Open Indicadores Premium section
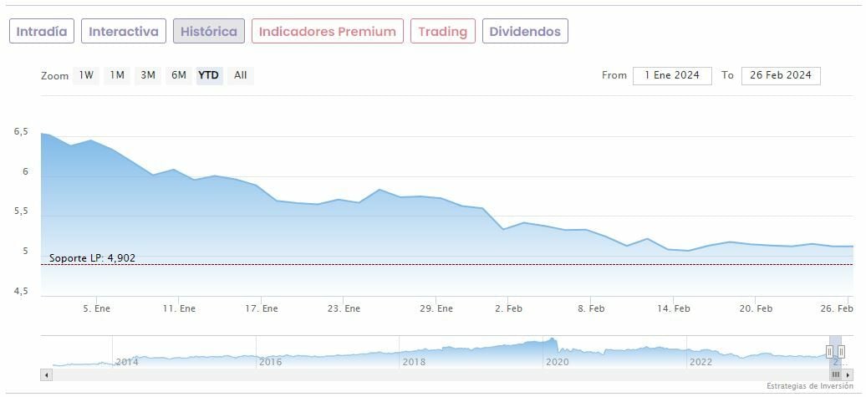The width and height of the screenshot is (866, 397). tap(327, 32)
